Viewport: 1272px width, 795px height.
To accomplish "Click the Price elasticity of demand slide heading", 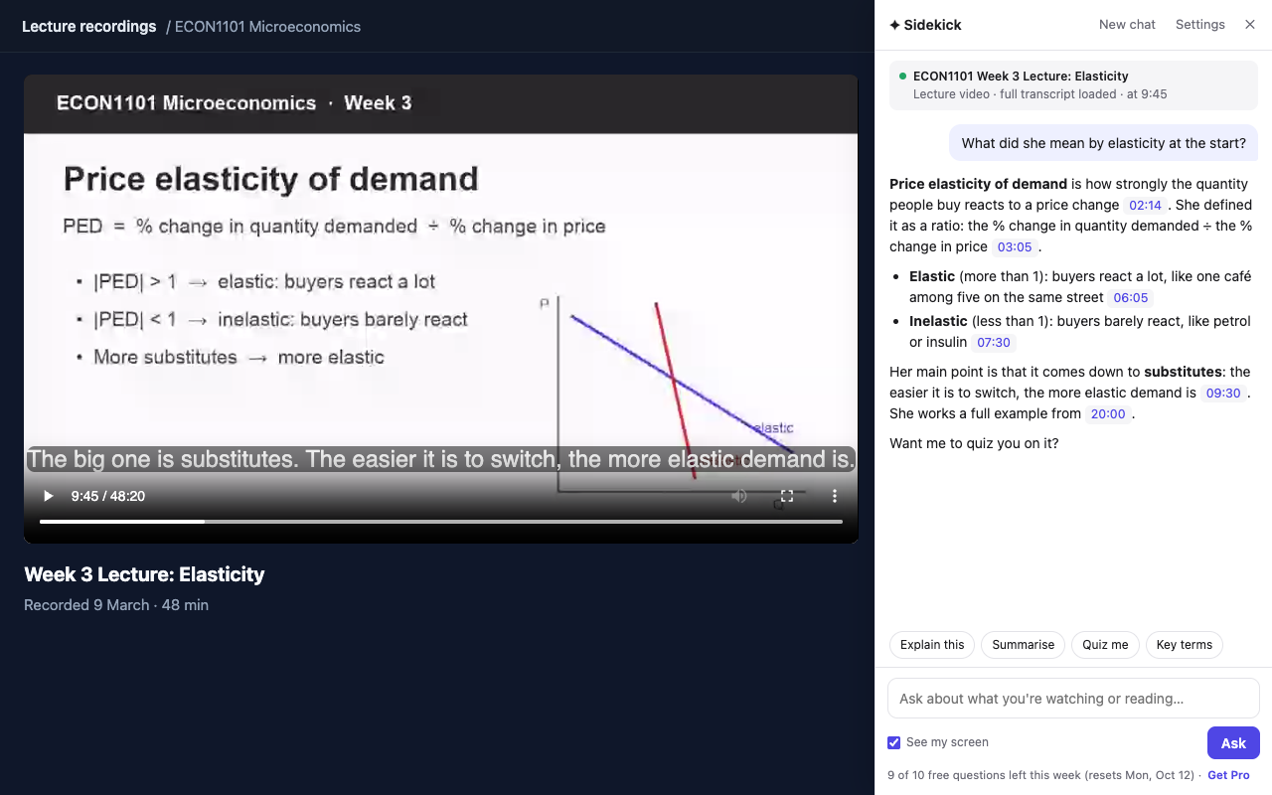I will [x=271, y=179].
